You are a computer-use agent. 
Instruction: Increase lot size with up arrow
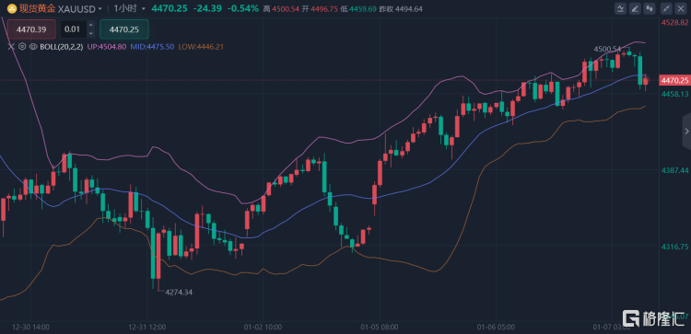click(91, 25)
